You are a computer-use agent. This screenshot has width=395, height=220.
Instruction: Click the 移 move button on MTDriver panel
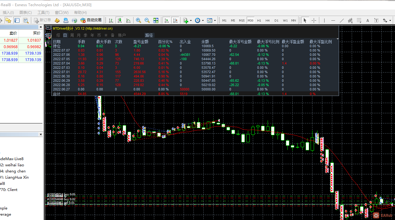point(48,35)
